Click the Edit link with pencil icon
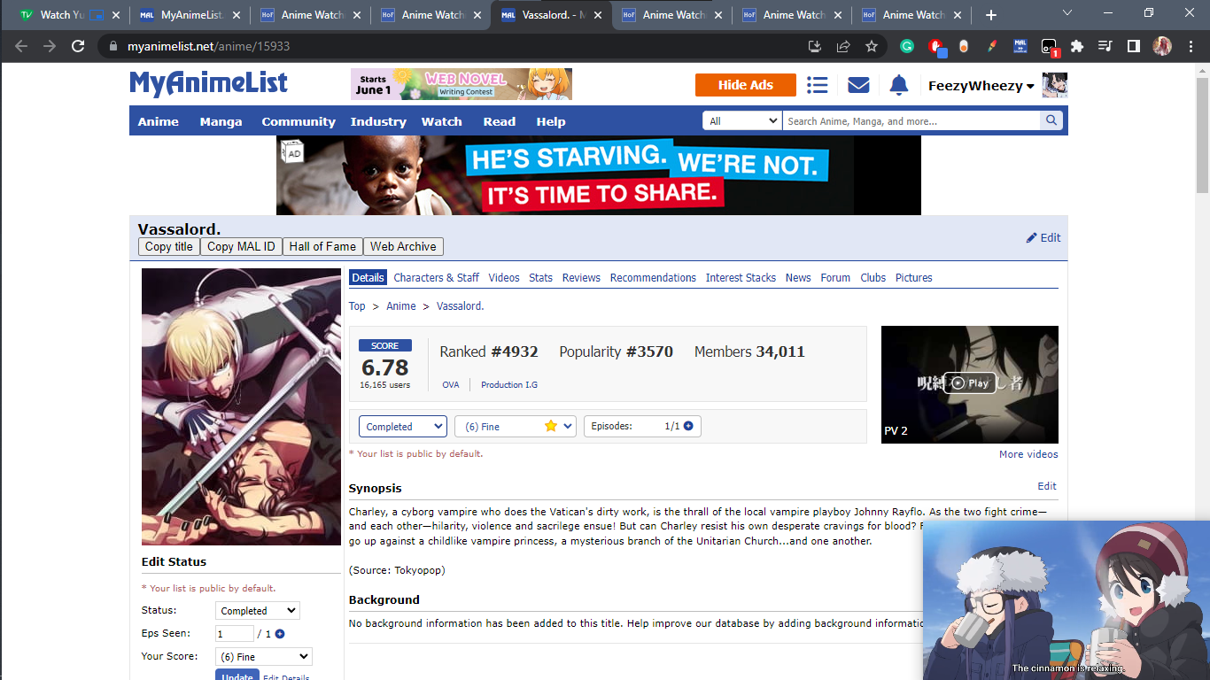The height and width of the screenshot is (680, 1210). point(1043,237)
